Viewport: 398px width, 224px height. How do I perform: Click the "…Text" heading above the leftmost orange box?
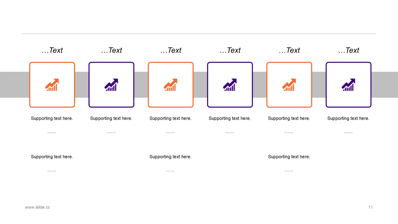(52, 50)
